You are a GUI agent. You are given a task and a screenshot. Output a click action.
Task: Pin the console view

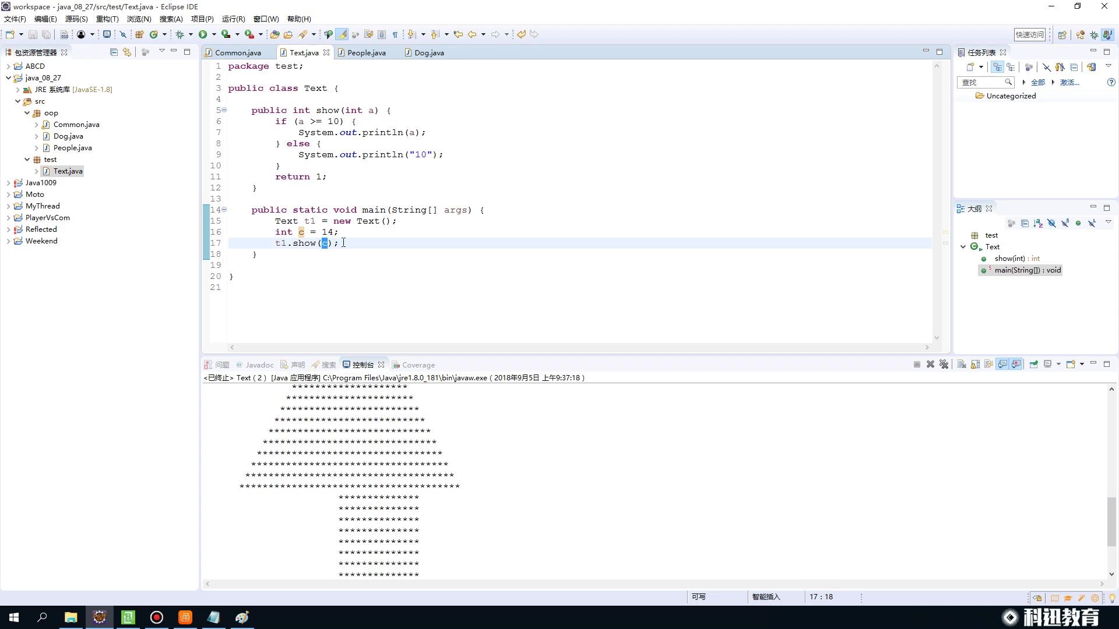tap(1033, 365)
